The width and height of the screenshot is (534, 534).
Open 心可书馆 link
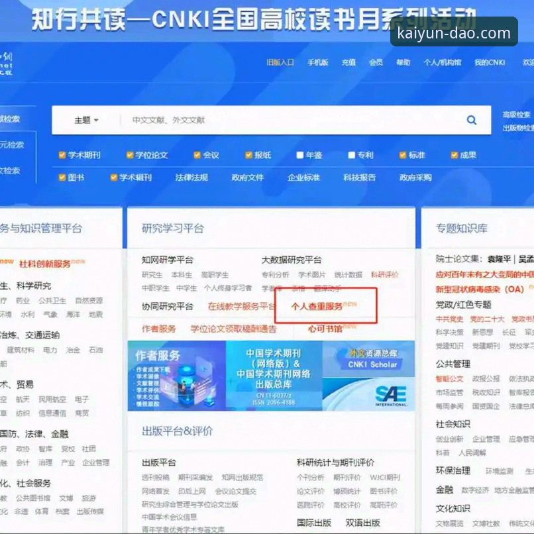[x=325, y=329]
